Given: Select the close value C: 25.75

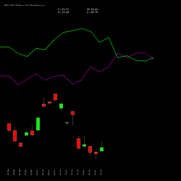Looking at the screenshot, I should [63, 9].
